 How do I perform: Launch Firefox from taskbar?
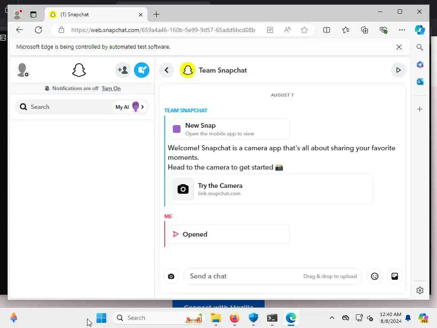coord(234,318)
